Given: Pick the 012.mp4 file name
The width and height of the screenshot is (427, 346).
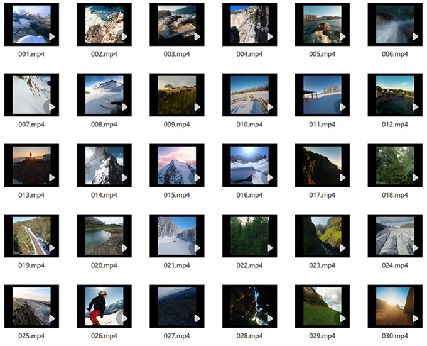Looking at the screenshot, I should pyautogui.click(x=395, y=125).
